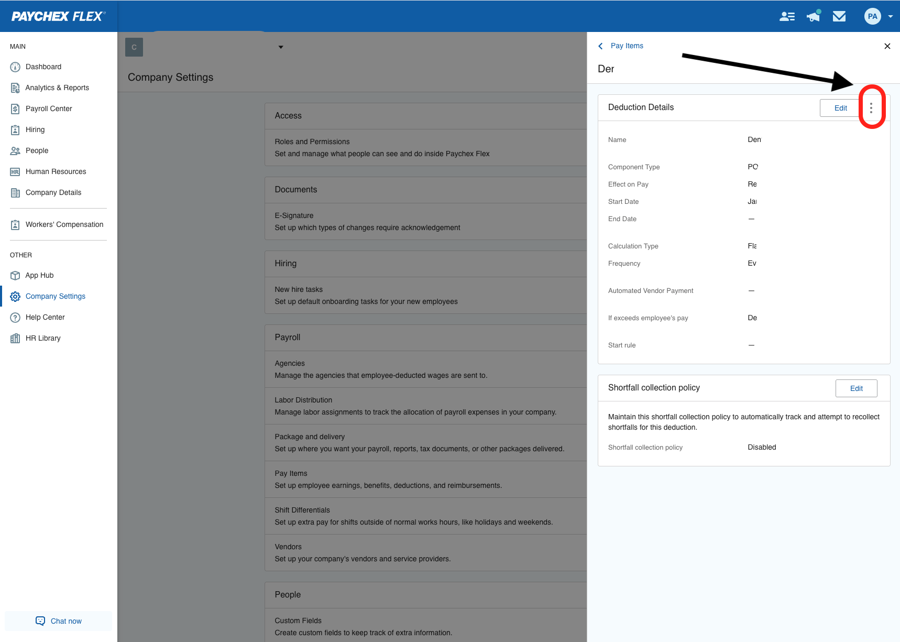Open the mail envelope icon
900x642 pixels.
[839, 16]
